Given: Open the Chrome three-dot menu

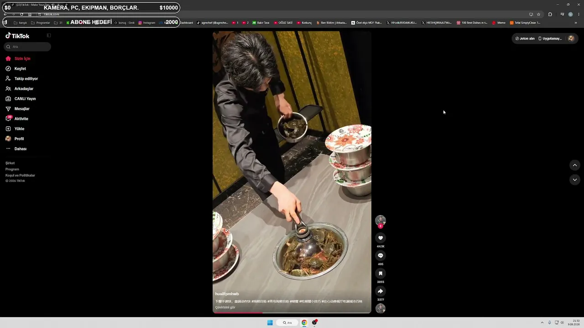Looking at the screenshot, I should tap(579, 15).
